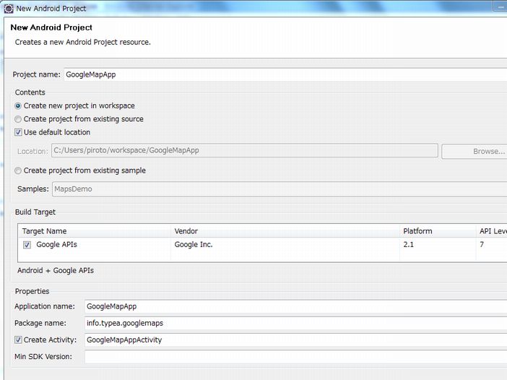Open the Samples dropdown
The image size is (507, 380).
click(278, 189)
